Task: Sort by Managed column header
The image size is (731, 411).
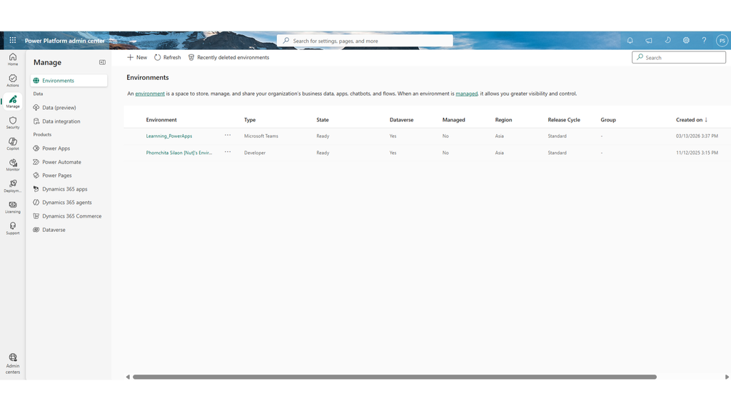Action: tap(453, 120)
